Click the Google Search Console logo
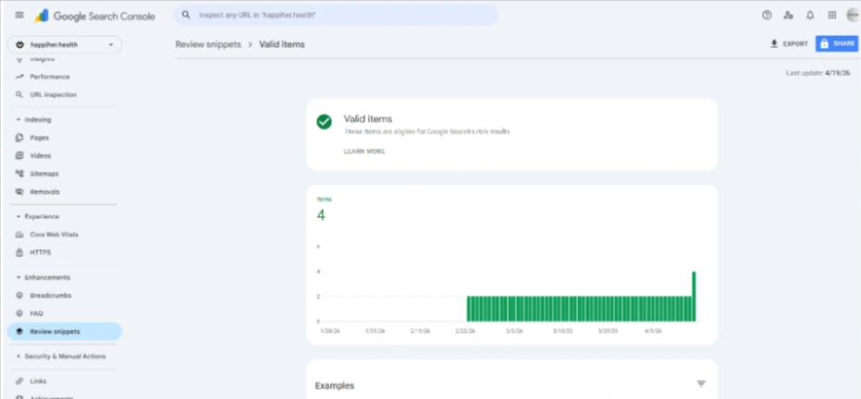This screenshot has width=861, height=399. click(x=94, y=16)
